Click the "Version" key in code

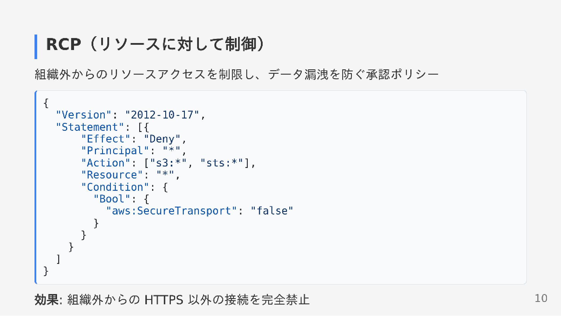coord(84,115)
